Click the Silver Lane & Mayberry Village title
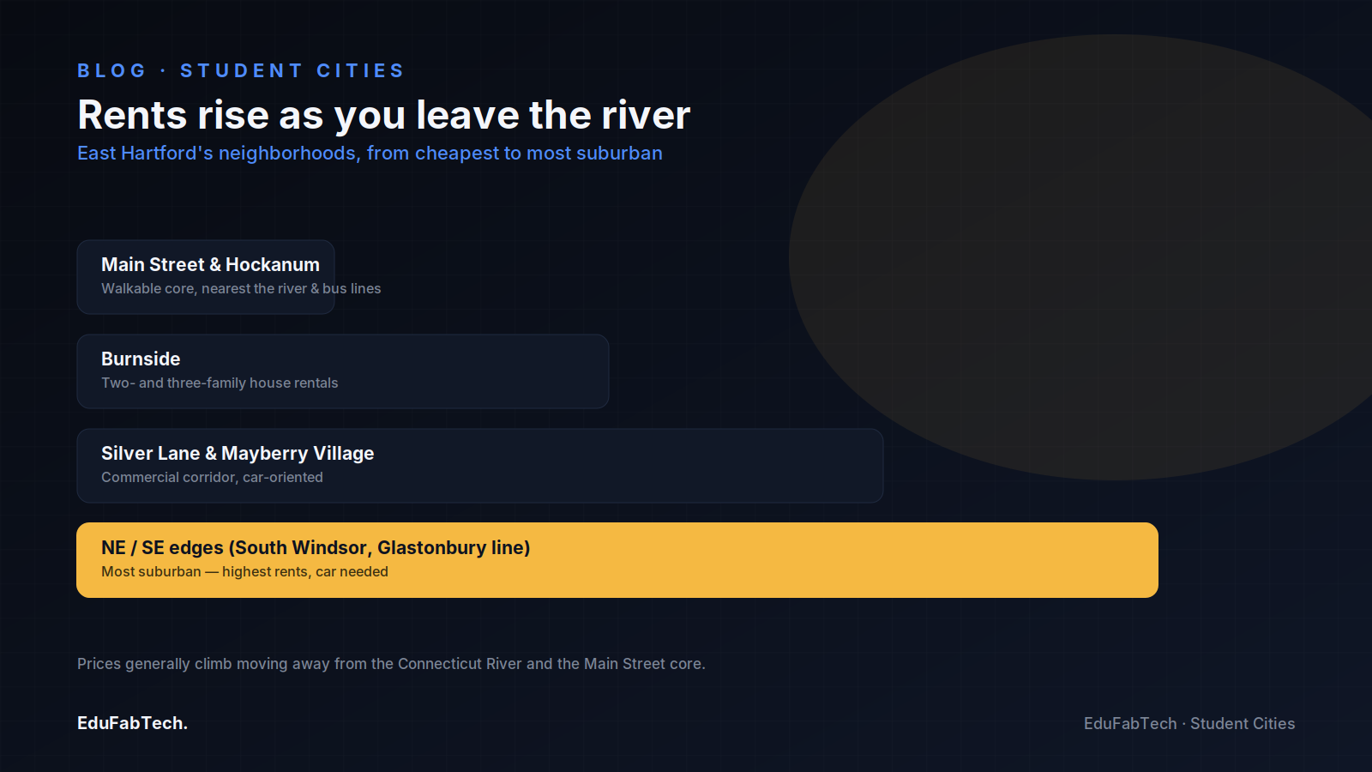Screen dimensions: 1372x772 [238, 453]
